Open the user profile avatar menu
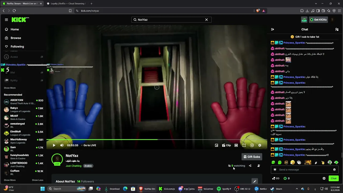This screenshot has width=343, height=193. click(332, 20)
